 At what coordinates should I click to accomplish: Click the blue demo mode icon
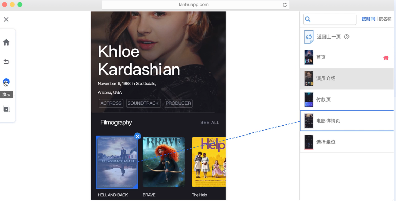[6, 82]
